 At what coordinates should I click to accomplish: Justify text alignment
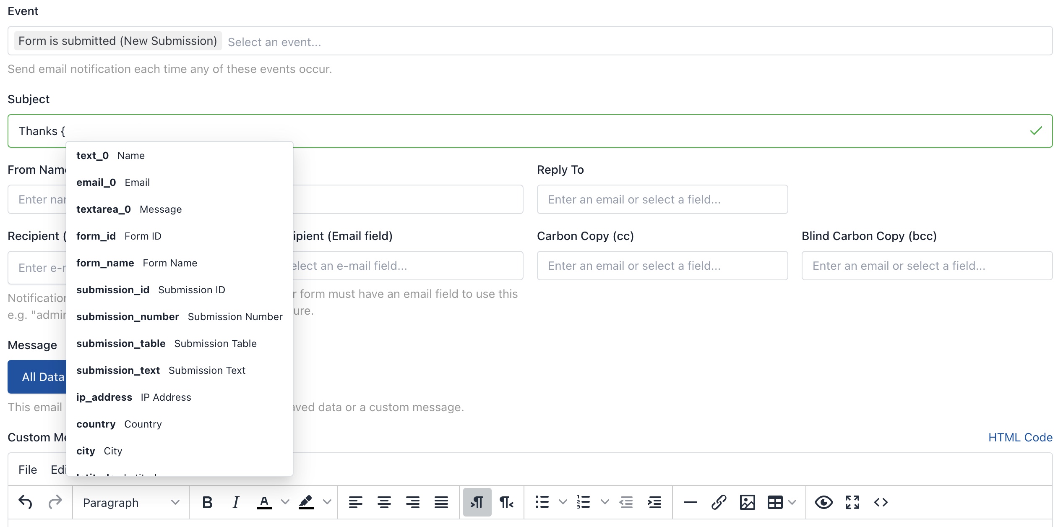tap(441, 502)
